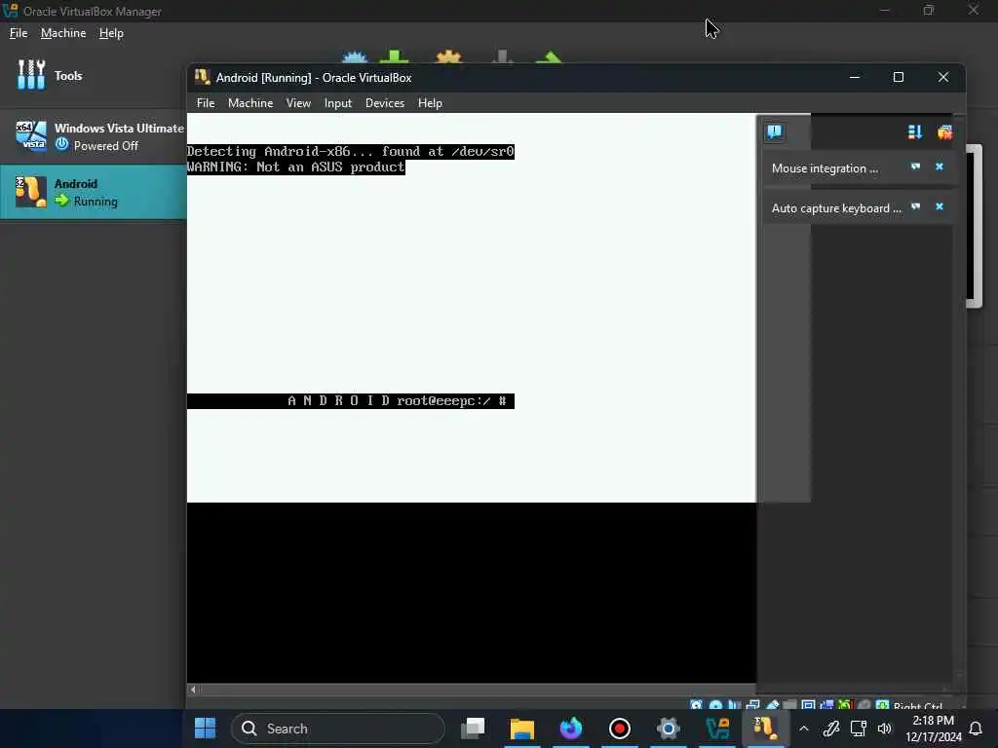
Task: Open the Help menu in the Android VM window
Action: point(430,103)
